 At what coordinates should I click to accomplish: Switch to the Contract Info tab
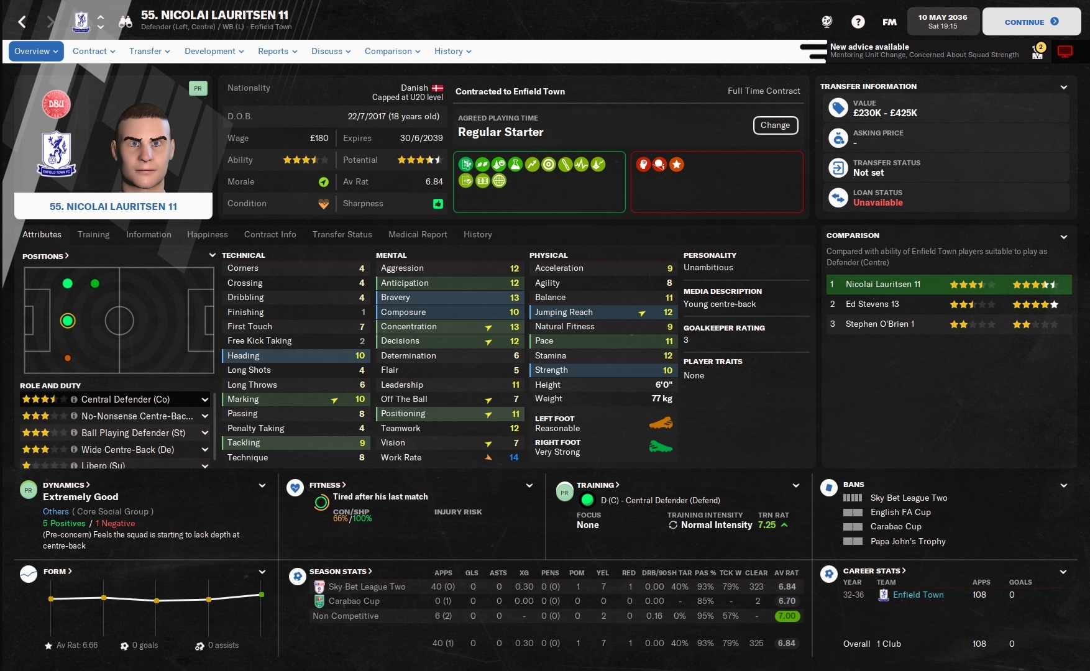[270, 235]
